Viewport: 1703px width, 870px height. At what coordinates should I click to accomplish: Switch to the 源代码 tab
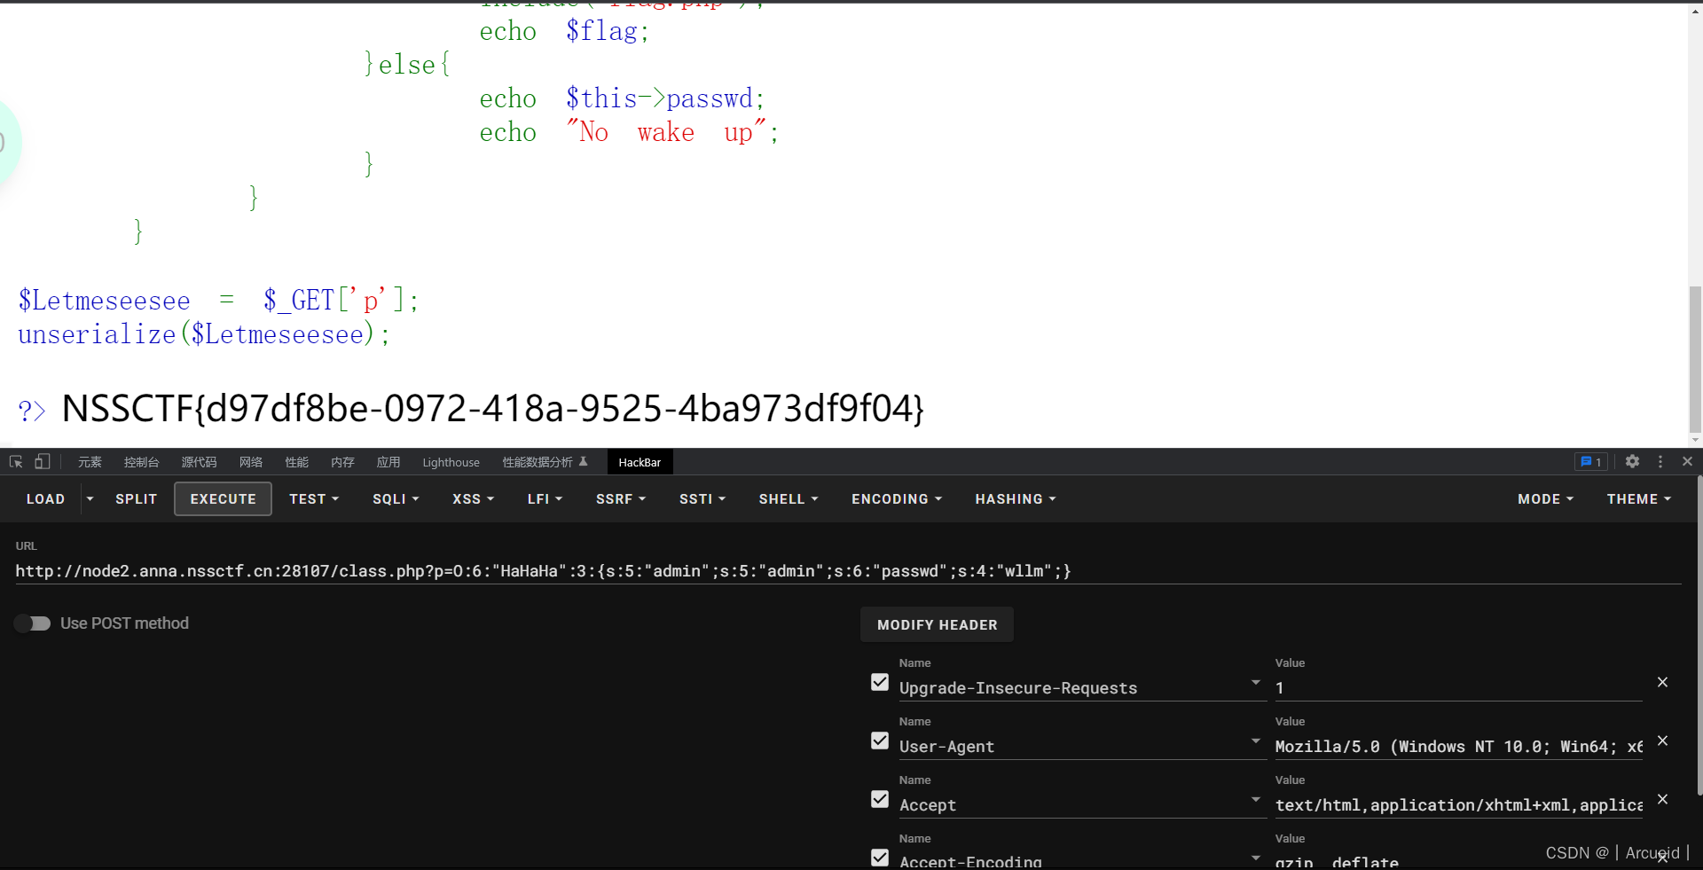point(199,462)
